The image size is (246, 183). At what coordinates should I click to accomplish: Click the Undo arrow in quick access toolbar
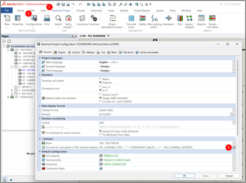click(73, 5)
